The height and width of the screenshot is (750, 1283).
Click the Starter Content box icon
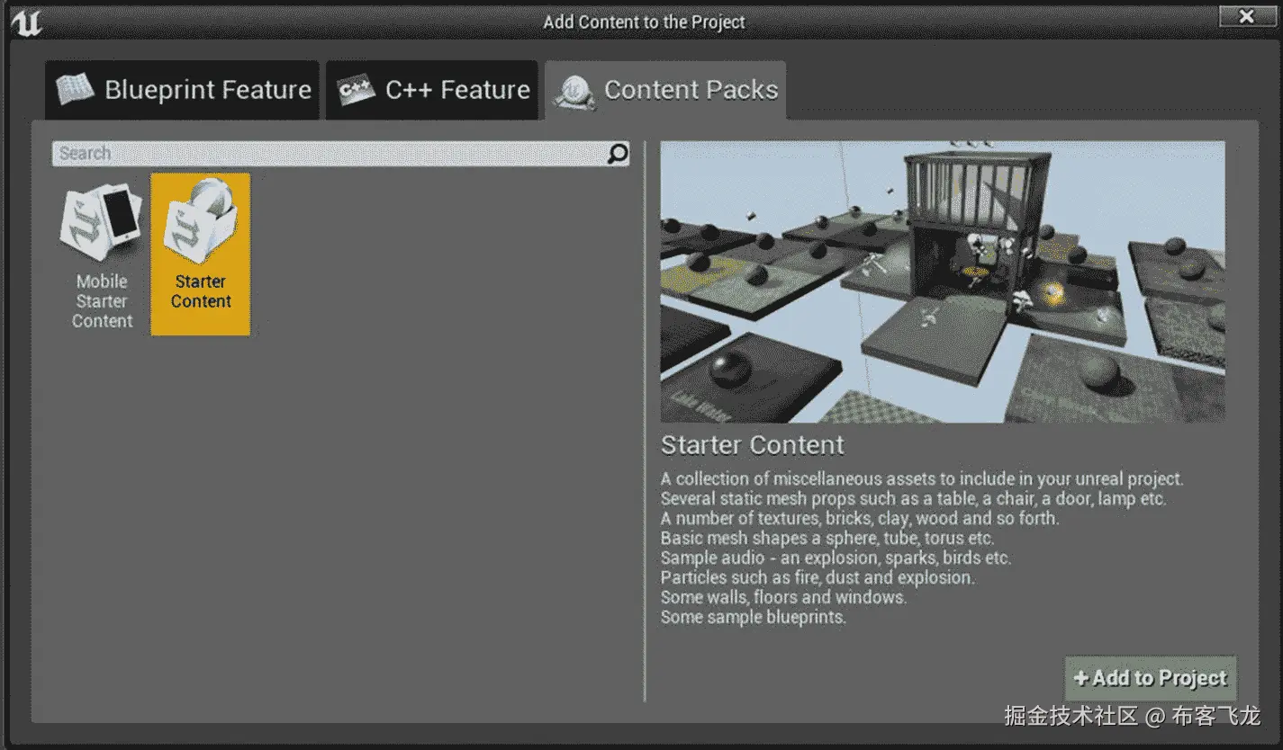(x=200, y=220)
